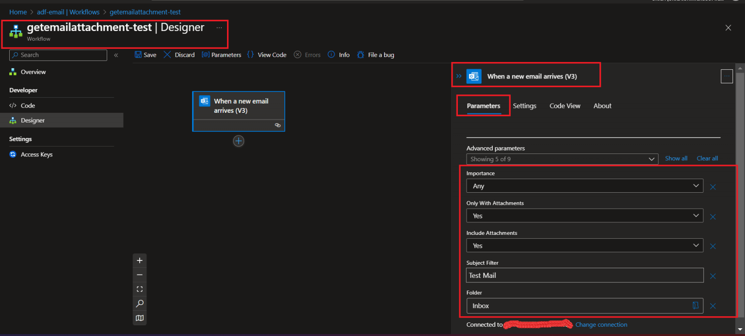Open View Code braces icon
Viewport: 745px width, 336px height.
(250, 55)
